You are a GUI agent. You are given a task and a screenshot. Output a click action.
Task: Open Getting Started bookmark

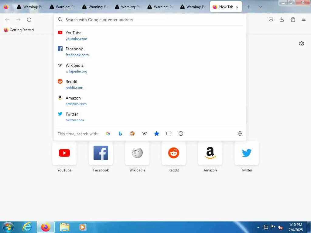coord(19,30)
